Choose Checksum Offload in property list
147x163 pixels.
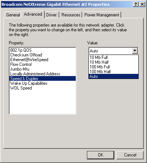(43, 55)
